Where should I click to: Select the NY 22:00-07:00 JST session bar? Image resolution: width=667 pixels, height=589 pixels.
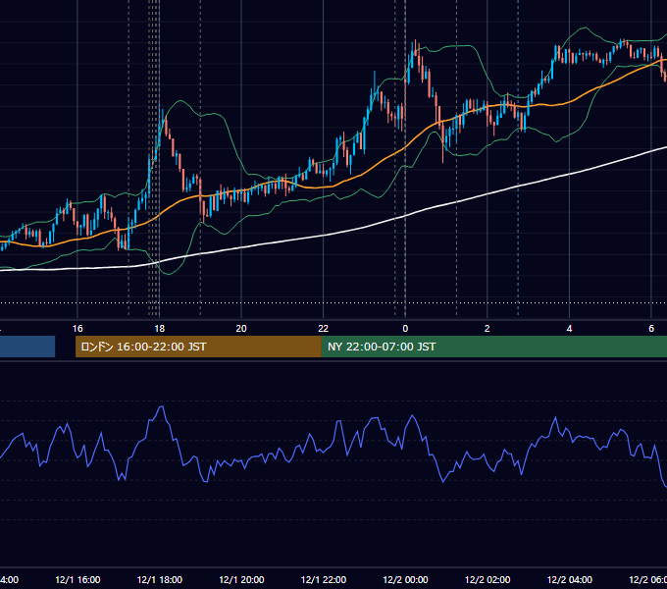493,347
